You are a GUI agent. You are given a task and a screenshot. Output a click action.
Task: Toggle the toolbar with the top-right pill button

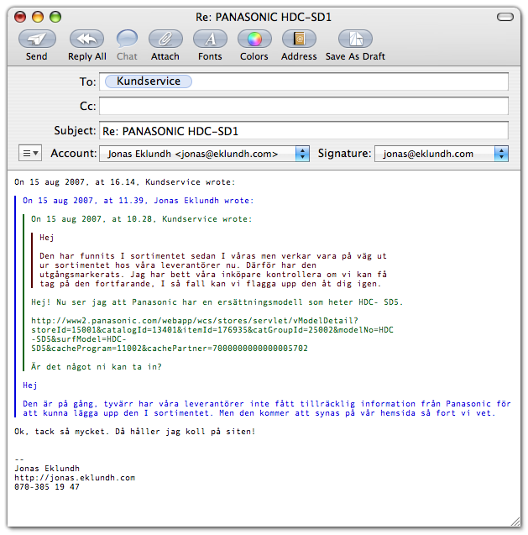click(505, 16)
